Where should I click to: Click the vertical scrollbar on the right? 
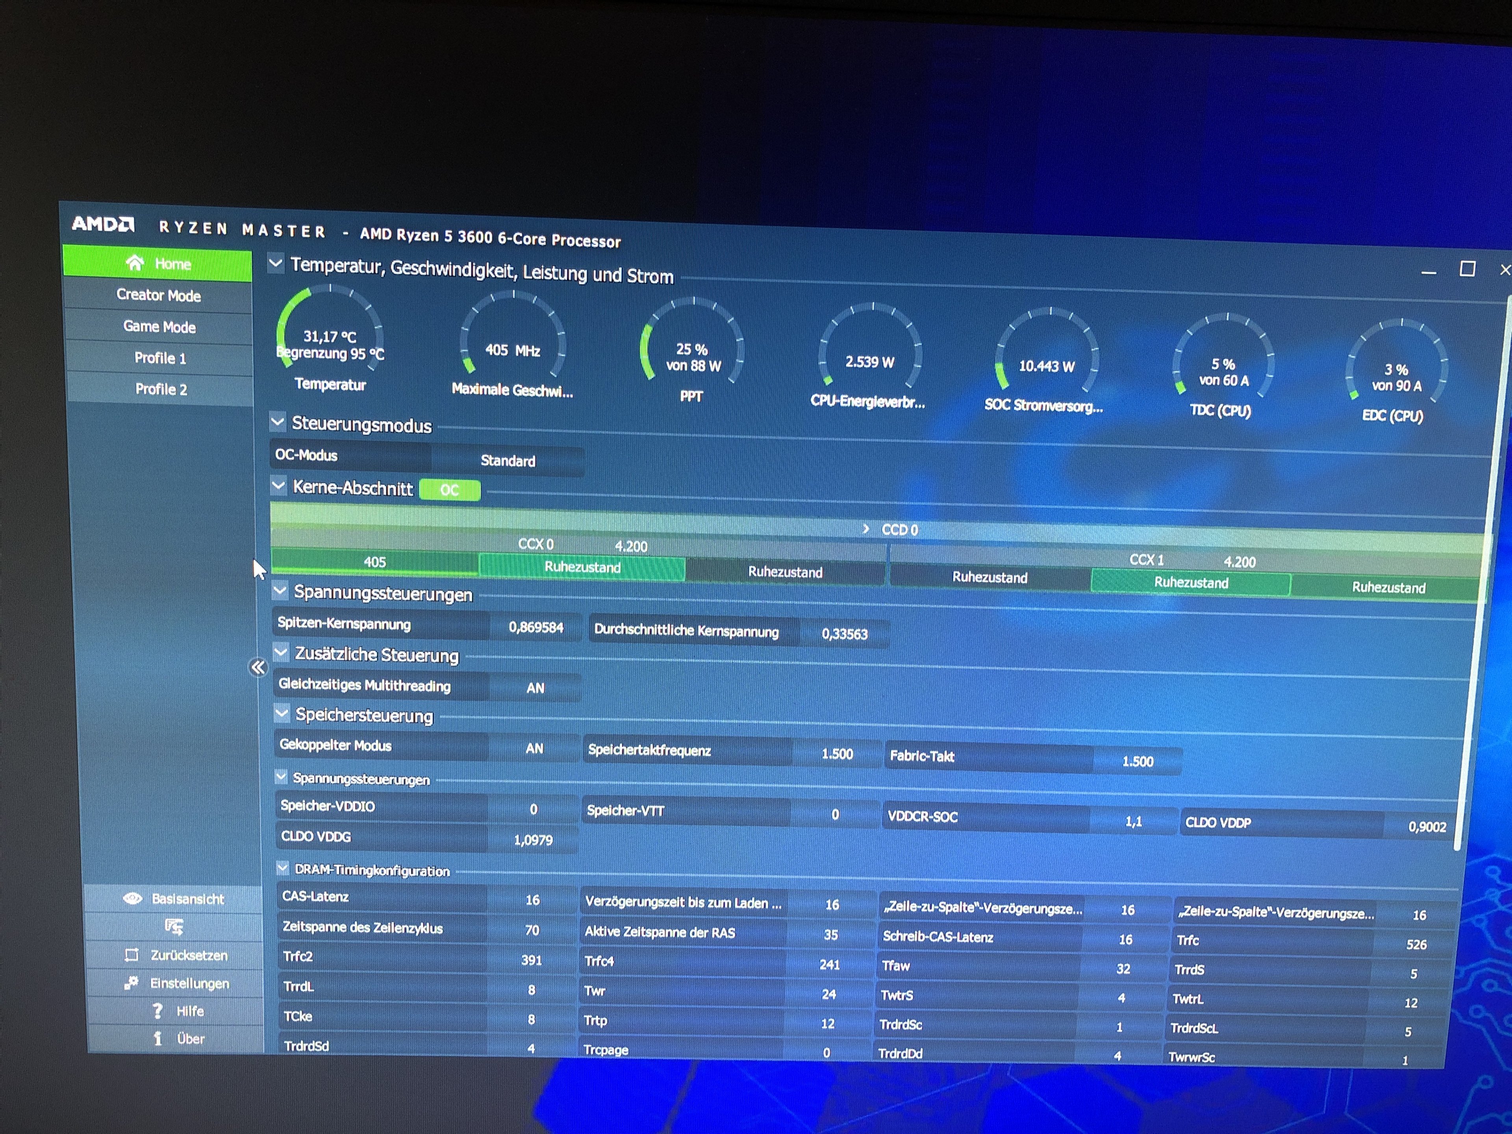pyautogui.click(x=1483, y=581)
